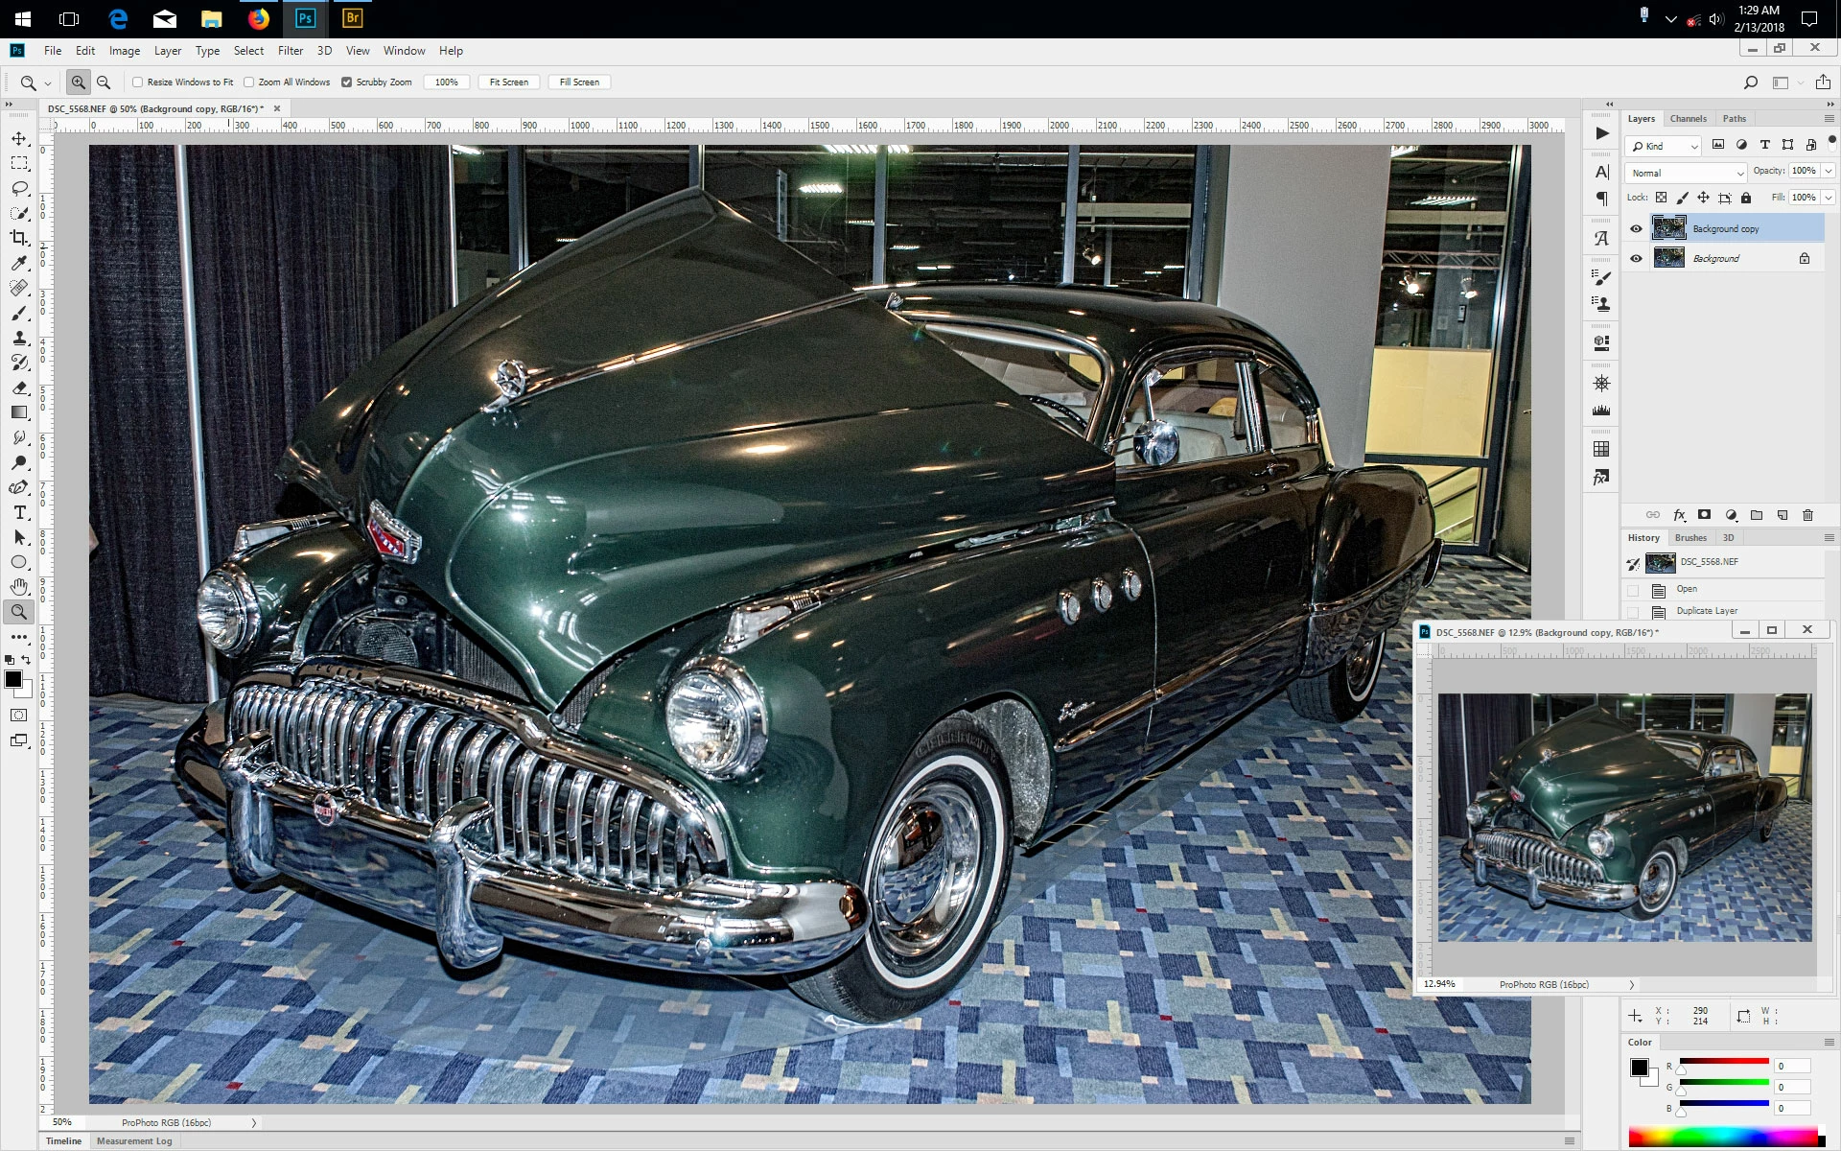Open the Kind filter dropdown
Screen dimensions: 1841x1151
[x=1665, y=146]
